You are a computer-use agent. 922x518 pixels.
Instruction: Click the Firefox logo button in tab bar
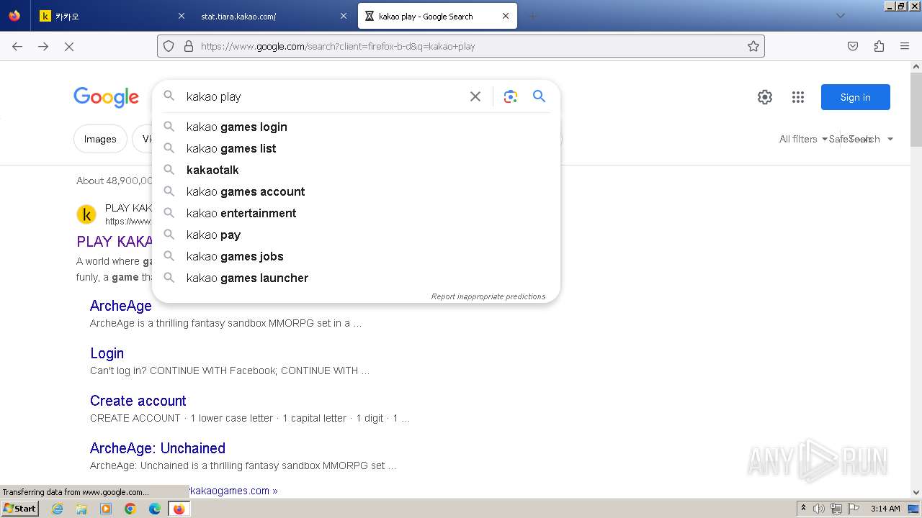[14, 16]
